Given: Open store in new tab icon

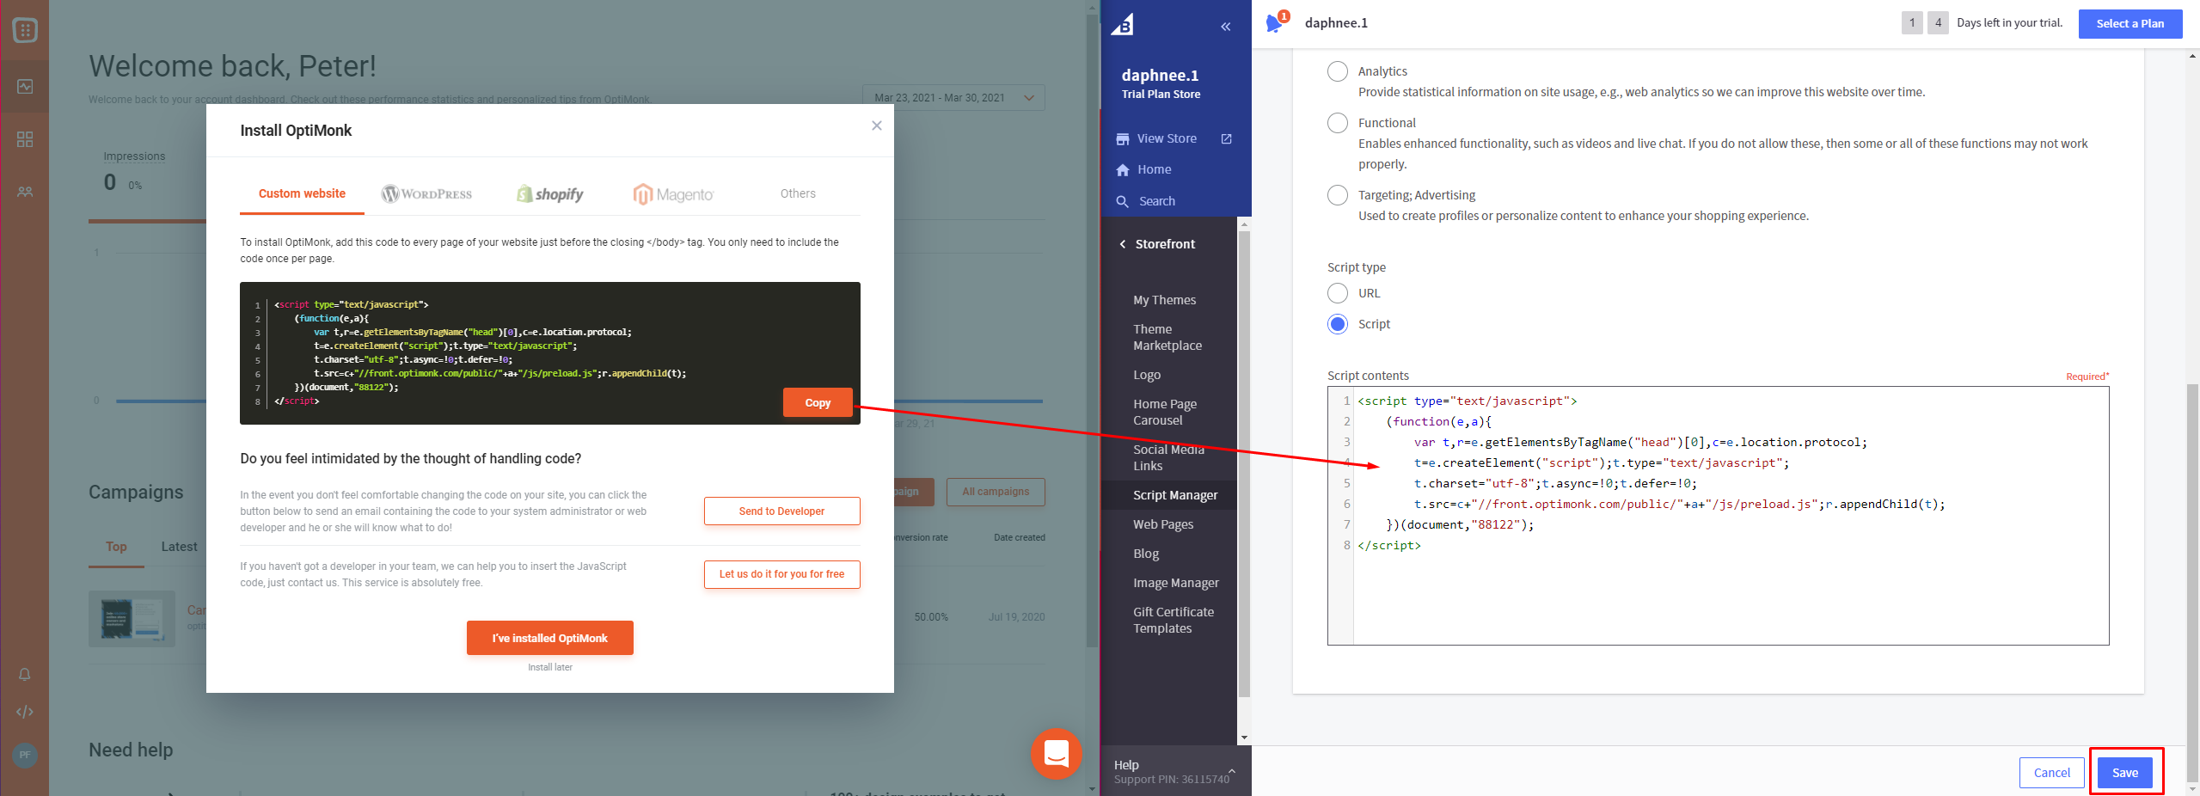Looking at the screenshot, I should pyautogui.click(x=1227, y=139).
